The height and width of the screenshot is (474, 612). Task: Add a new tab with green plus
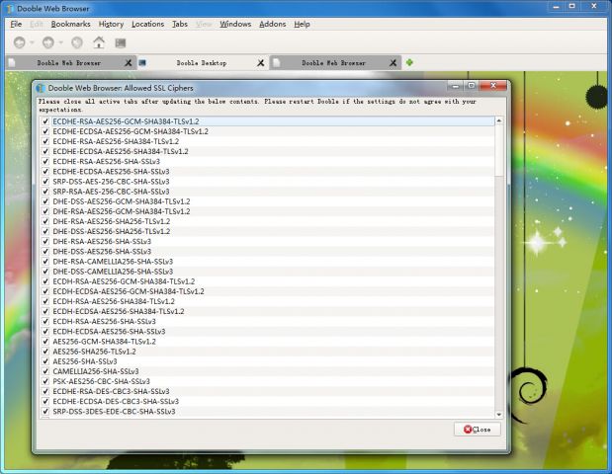[x=409, y=62]
